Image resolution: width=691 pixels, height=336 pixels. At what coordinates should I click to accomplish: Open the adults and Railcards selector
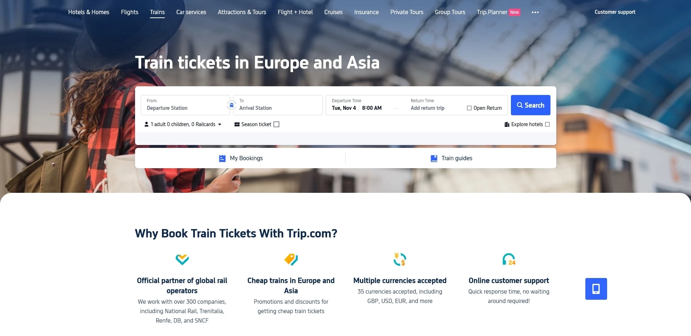click(184, 124)
